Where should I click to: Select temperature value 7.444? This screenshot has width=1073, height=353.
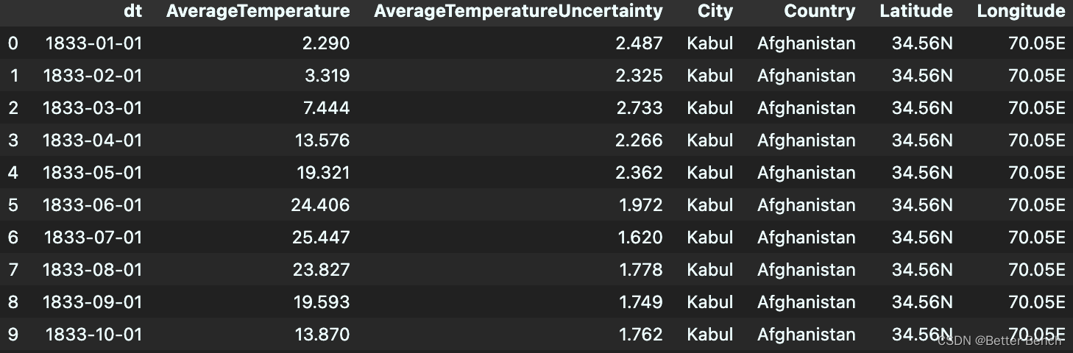pos(327,108)
